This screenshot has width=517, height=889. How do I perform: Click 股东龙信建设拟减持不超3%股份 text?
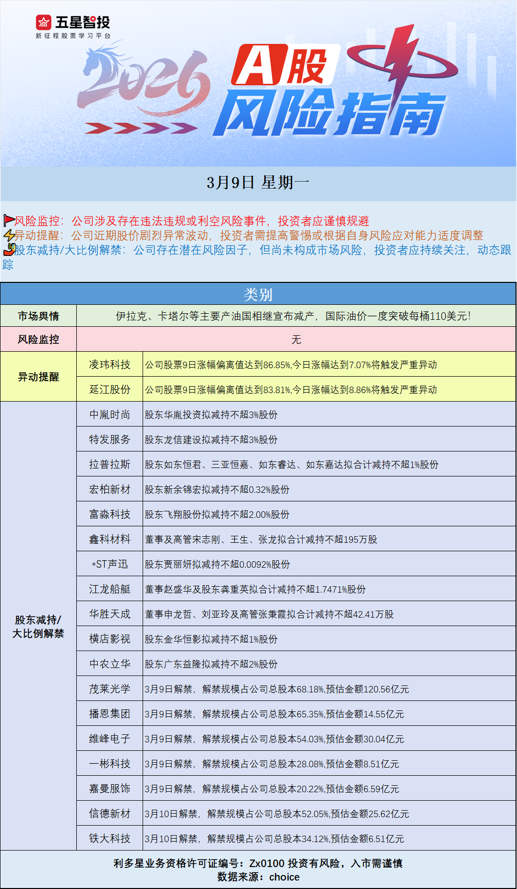[211, 440]
